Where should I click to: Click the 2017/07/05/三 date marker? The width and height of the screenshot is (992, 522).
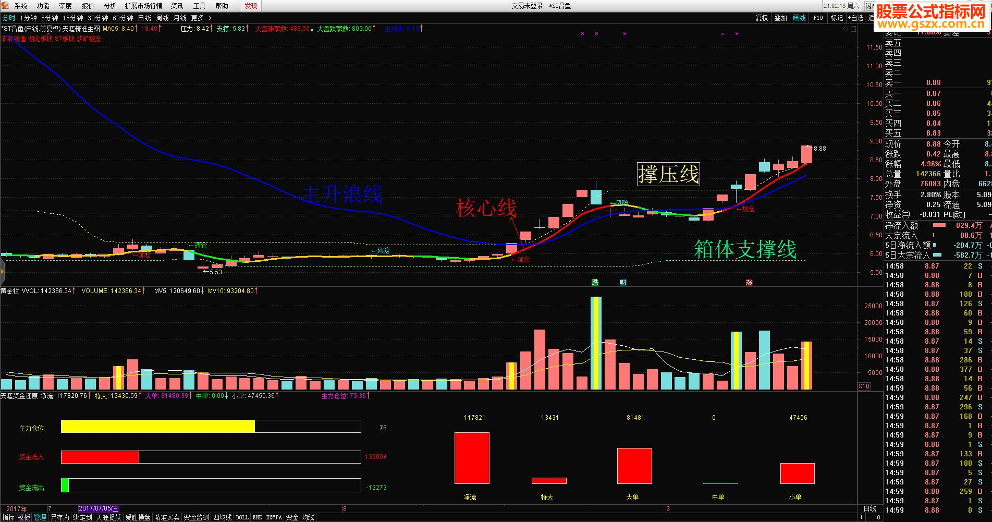99,508
